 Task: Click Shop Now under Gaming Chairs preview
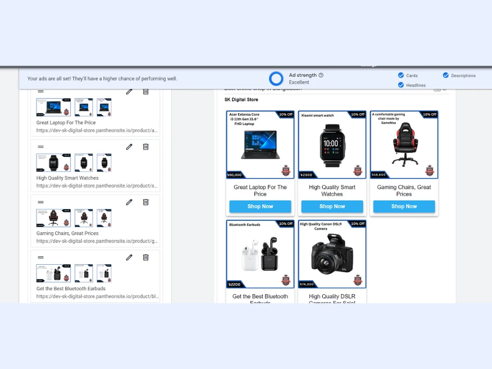point(404,206)
